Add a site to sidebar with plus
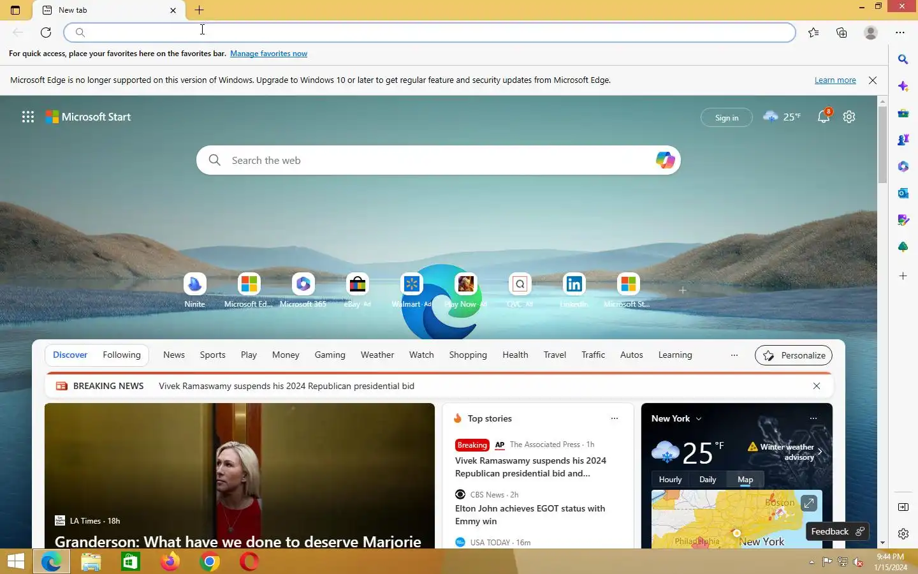This screenshot has height=574, width=918. coord(903,276)
